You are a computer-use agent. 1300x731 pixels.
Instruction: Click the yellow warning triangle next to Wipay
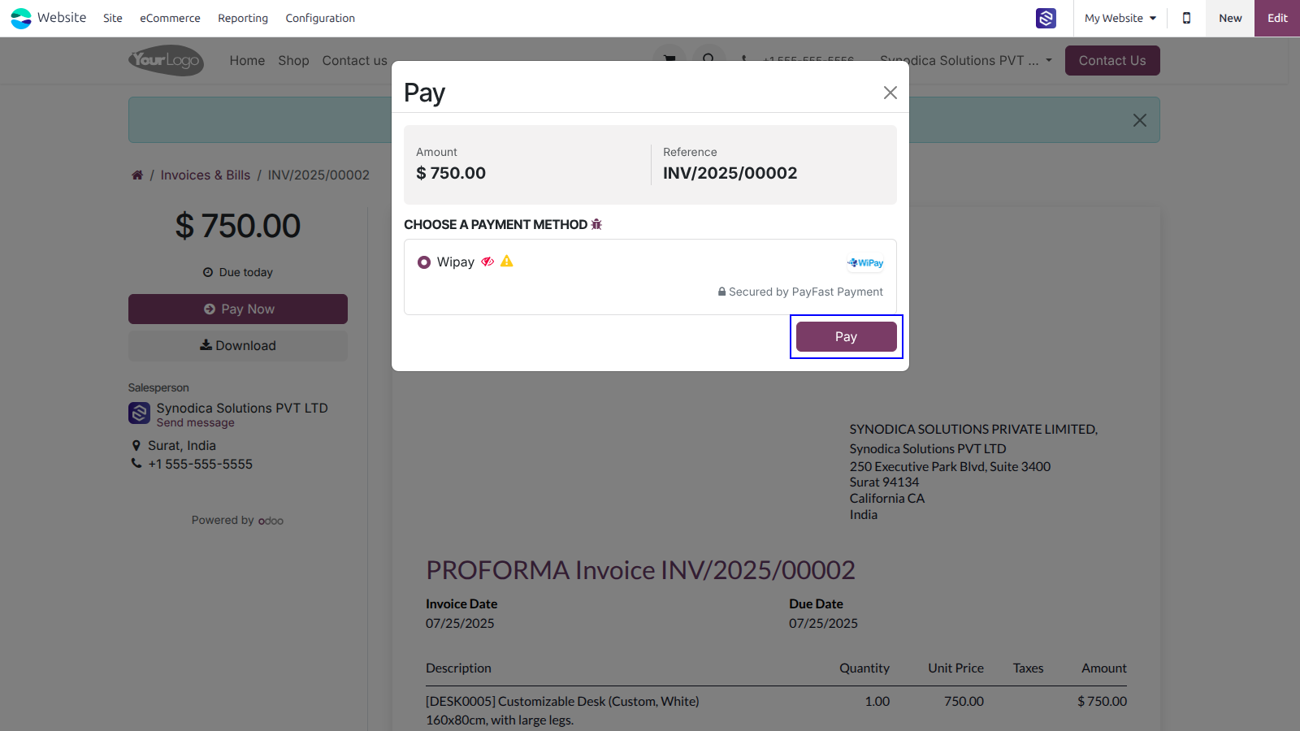(507, 261)
